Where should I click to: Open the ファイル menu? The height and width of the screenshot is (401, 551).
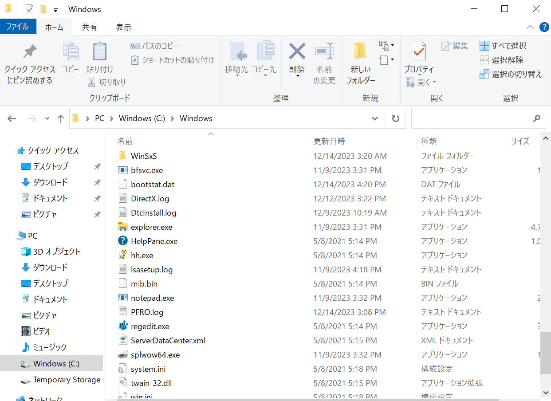[x=18, y=26]
